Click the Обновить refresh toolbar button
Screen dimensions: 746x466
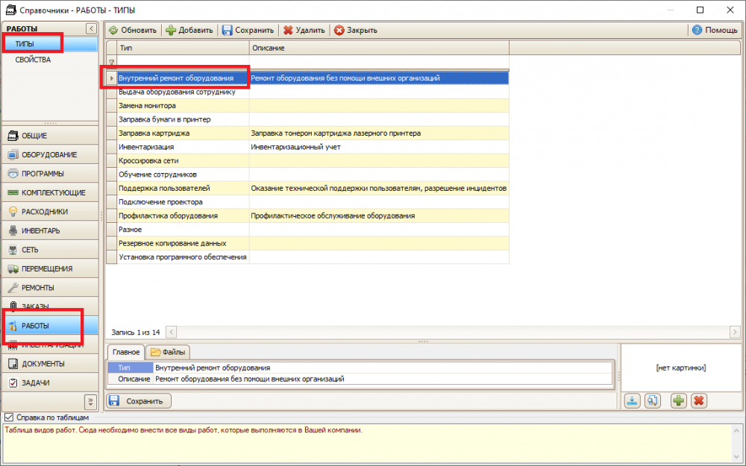click(x=132, y=30)
